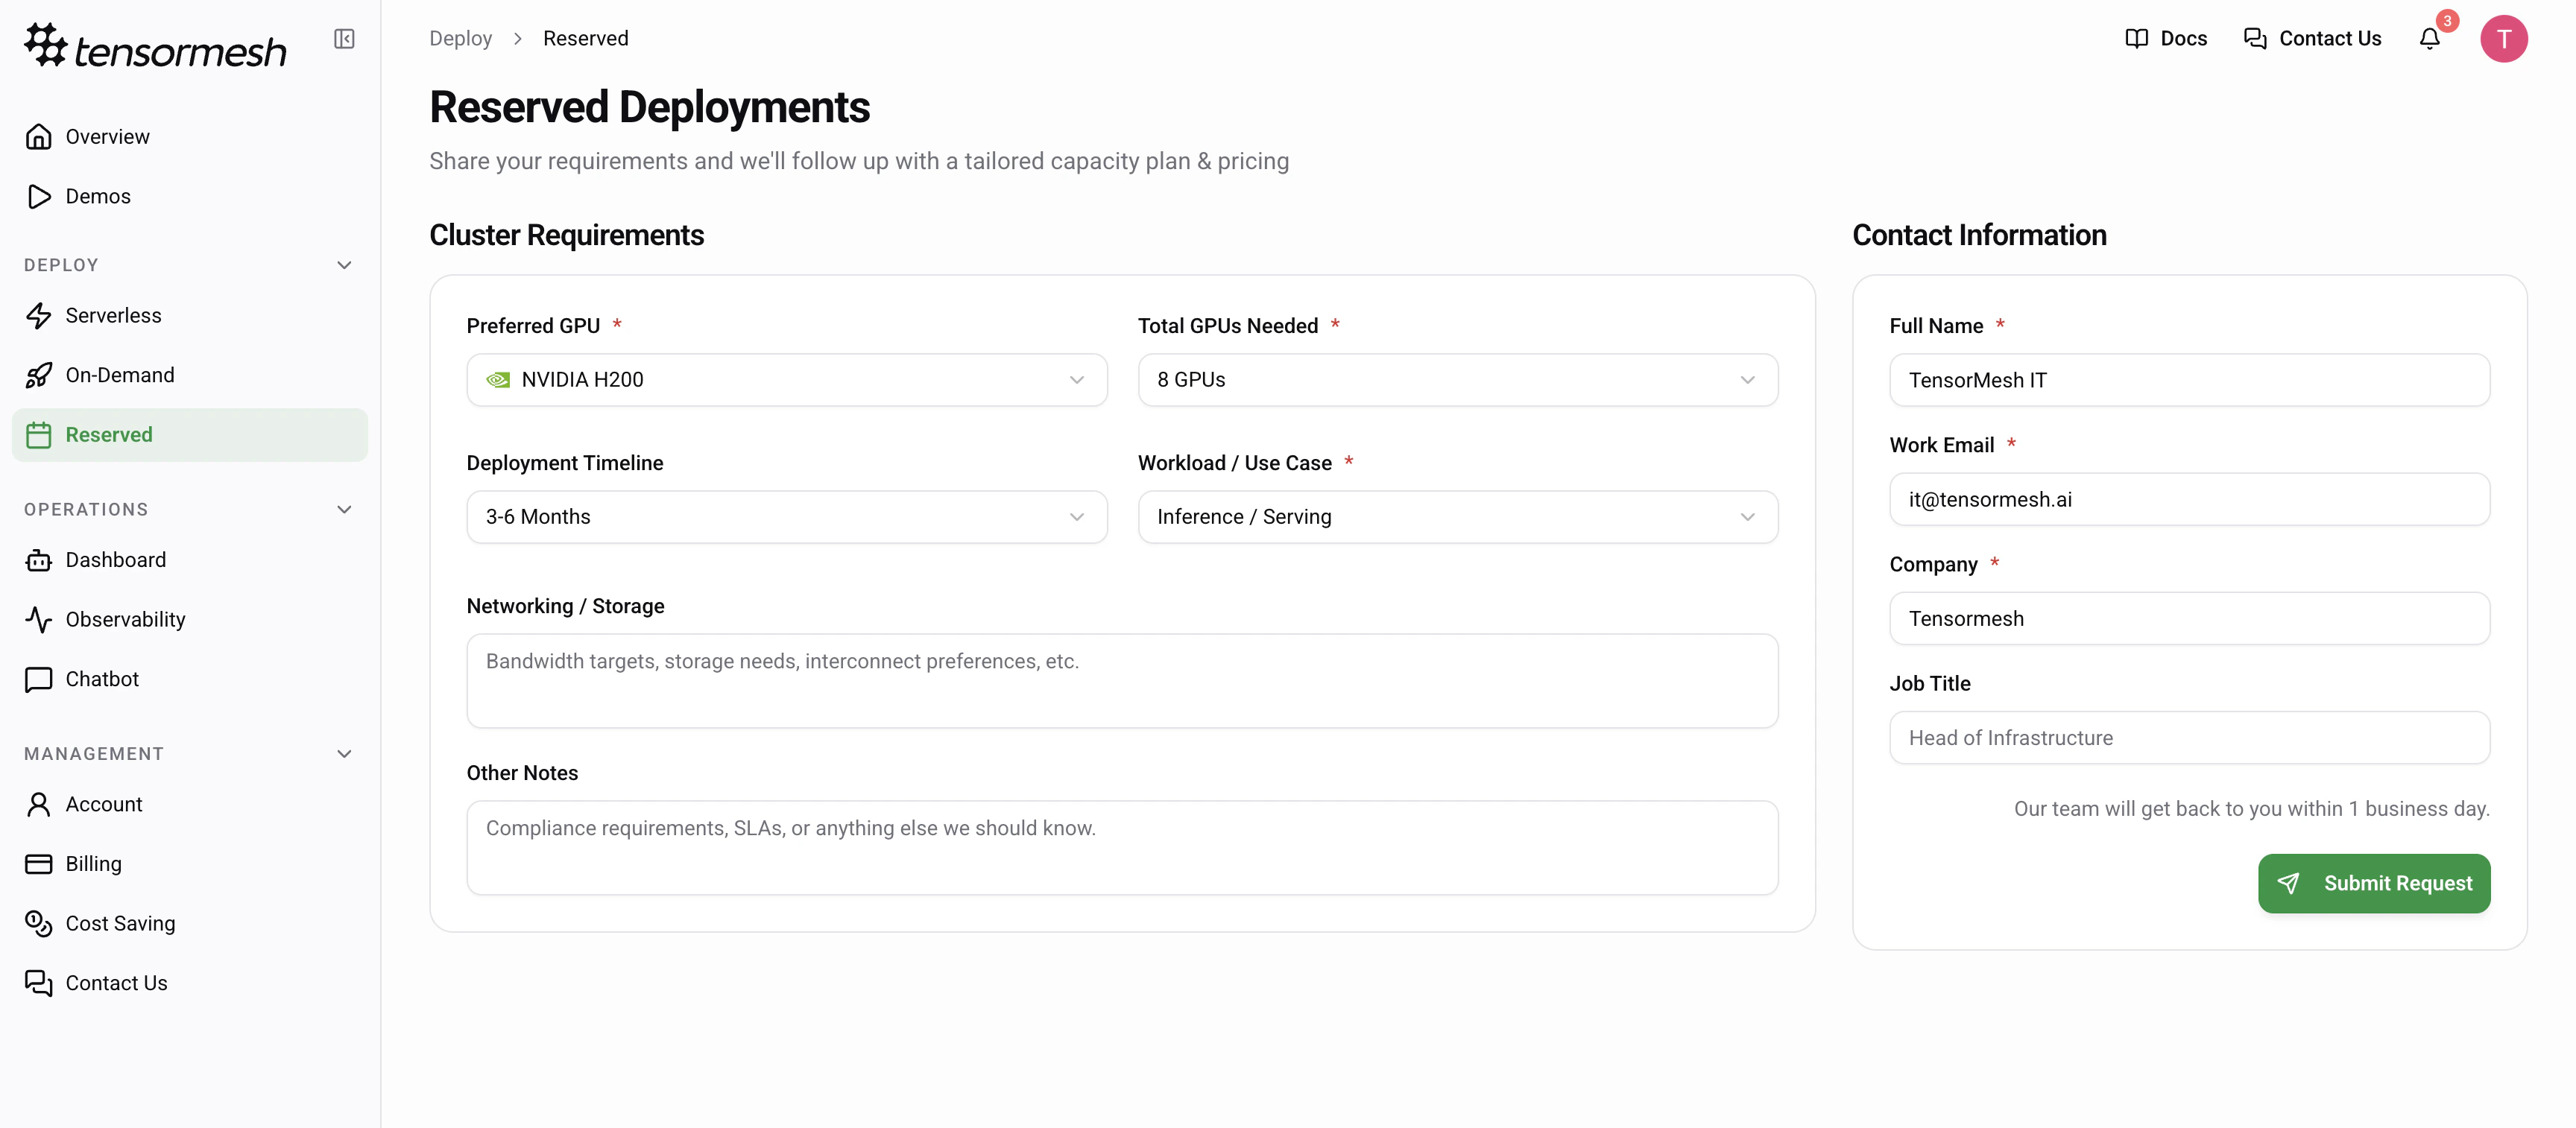Open Dashboard from sidebar

tap(190, 561)
